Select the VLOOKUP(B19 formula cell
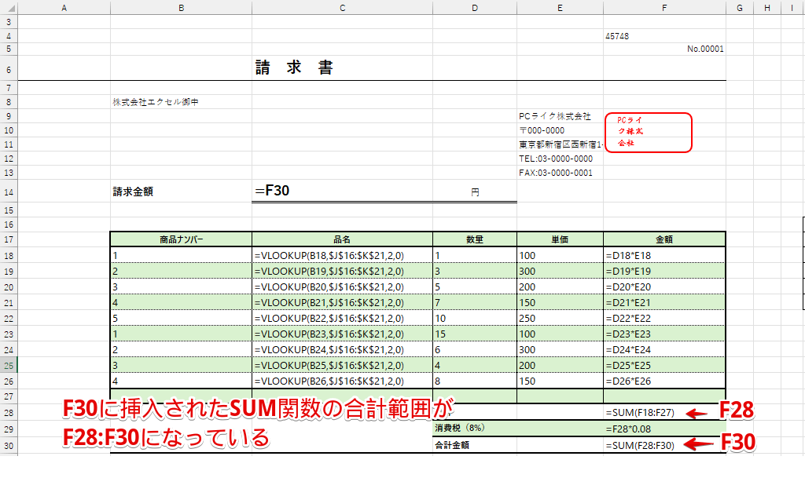The image size is (805, 489). [342, 271]
